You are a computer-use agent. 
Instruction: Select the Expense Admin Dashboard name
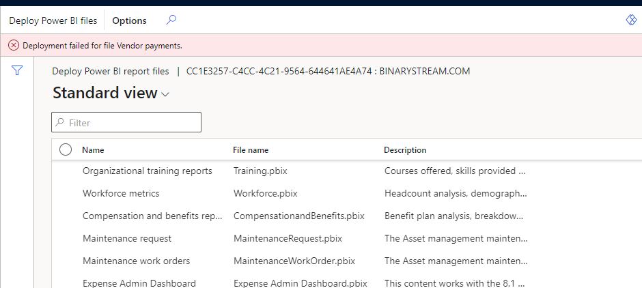point(139,283)
